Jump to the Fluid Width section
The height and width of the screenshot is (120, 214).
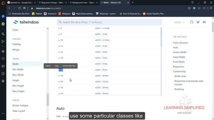[x=179, y=62]
